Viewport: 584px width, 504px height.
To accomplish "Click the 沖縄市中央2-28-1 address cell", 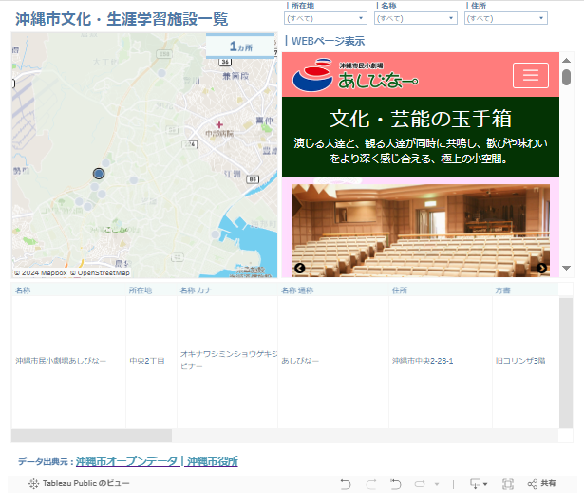I will 423,361.
